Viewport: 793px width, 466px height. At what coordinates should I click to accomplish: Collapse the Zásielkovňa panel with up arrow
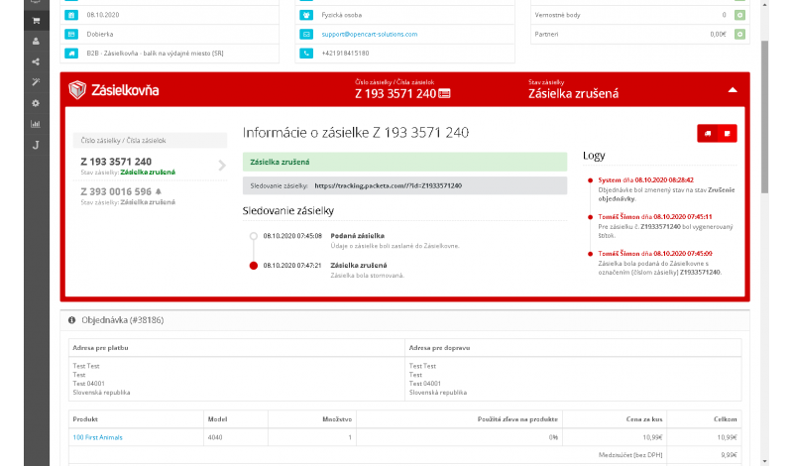(x=733, y=90)
